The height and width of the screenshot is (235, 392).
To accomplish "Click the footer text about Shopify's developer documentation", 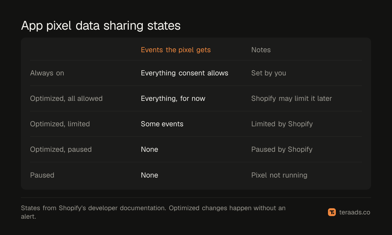I will pyautogui.click(x=153, y=212).
